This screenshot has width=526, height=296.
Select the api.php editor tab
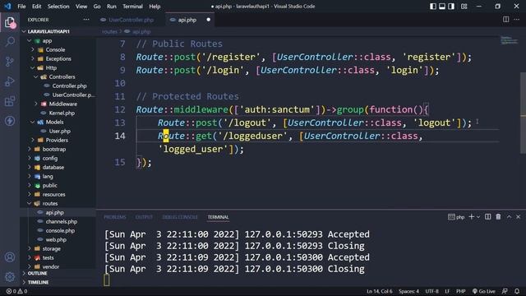(x=187, y=20)
